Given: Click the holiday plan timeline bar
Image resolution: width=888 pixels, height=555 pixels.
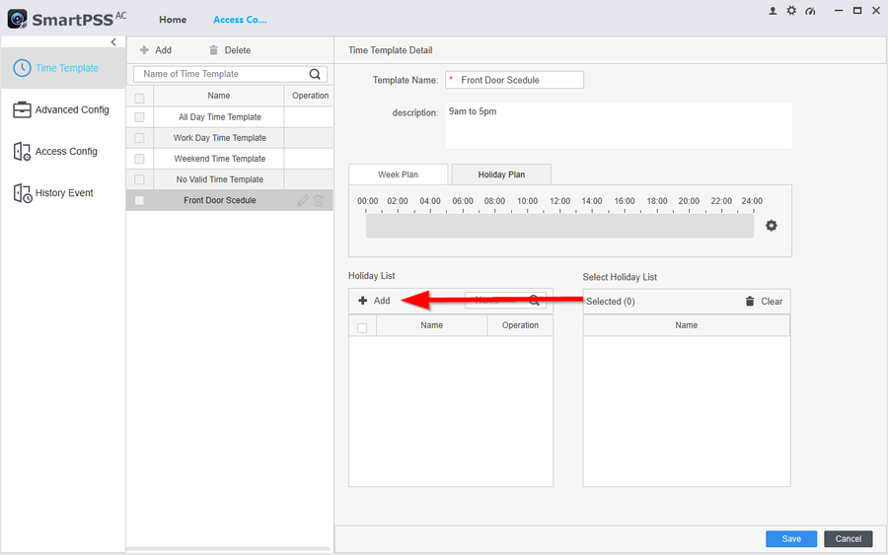Looking at the screenshot, I should [x=559, y=226].
